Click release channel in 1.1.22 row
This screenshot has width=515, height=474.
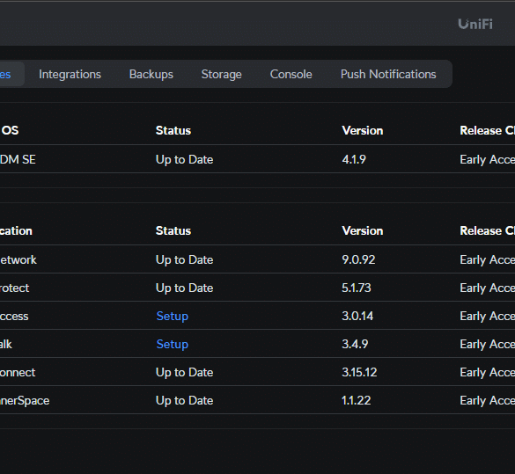pos(488,401)
